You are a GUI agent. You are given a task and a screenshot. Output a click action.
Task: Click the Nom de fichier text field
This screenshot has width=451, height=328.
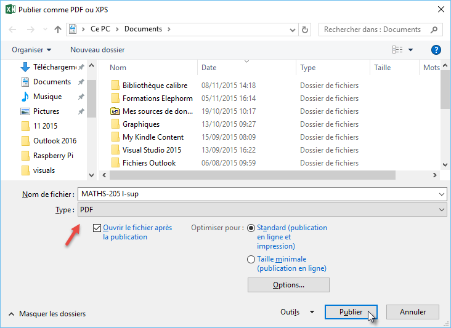point(261,194)
